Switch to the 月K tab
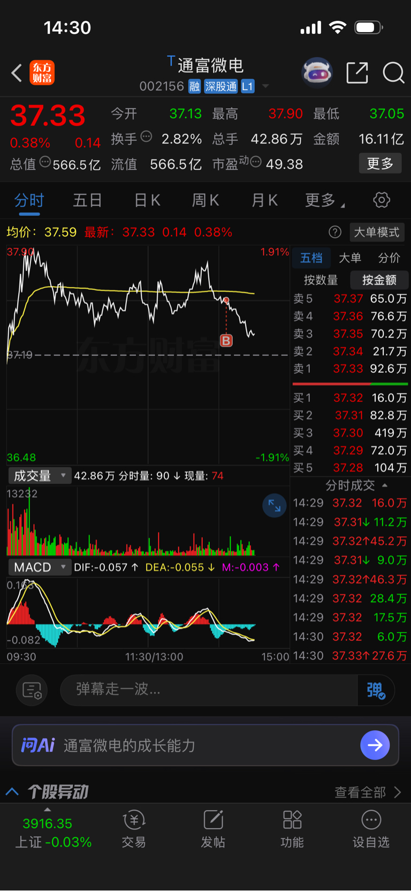This screenshot has width=411, height=891. [264, 200]
